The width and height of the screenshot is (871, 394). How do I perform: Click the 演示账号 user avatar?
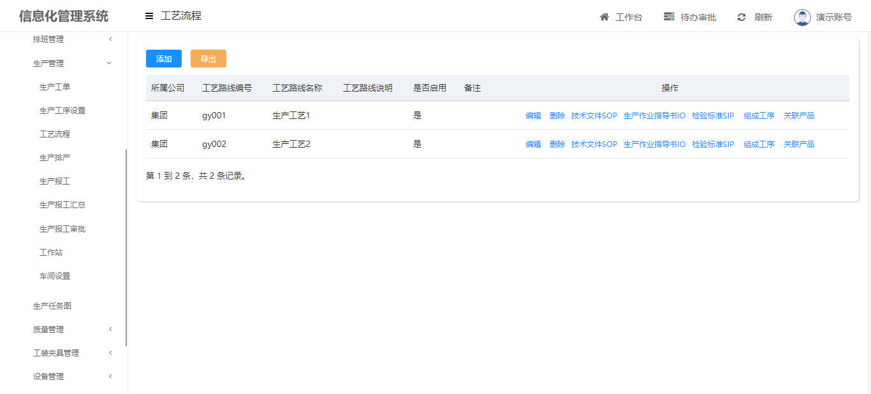tap(802, 17)
